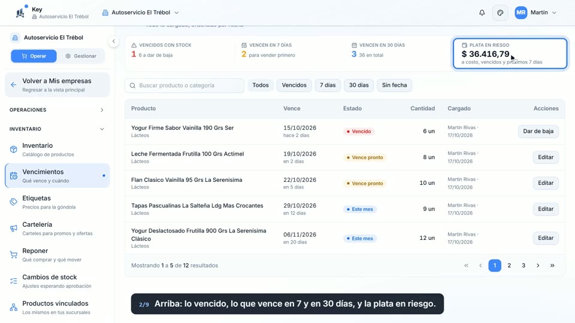Jump to first page double arrow

466,266
